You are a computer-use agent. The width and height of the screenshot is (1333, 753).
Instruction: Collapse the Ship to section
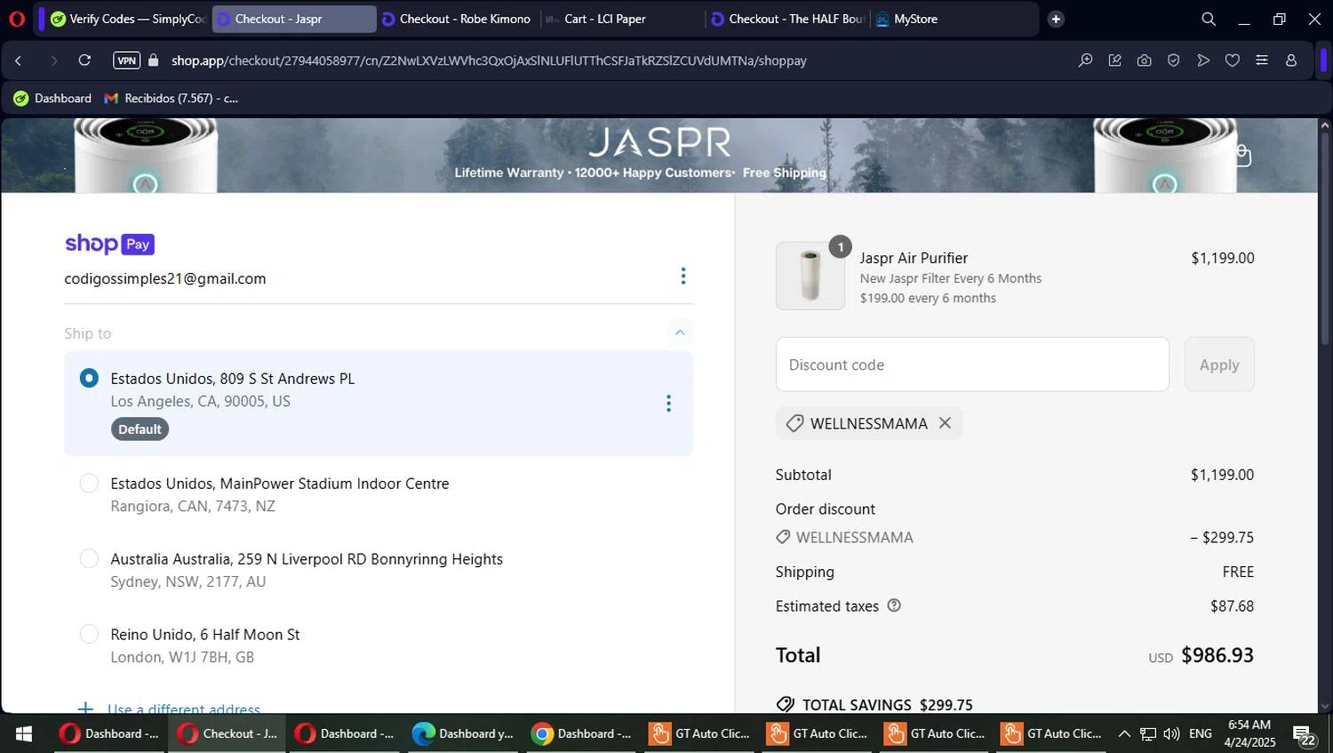680,332
